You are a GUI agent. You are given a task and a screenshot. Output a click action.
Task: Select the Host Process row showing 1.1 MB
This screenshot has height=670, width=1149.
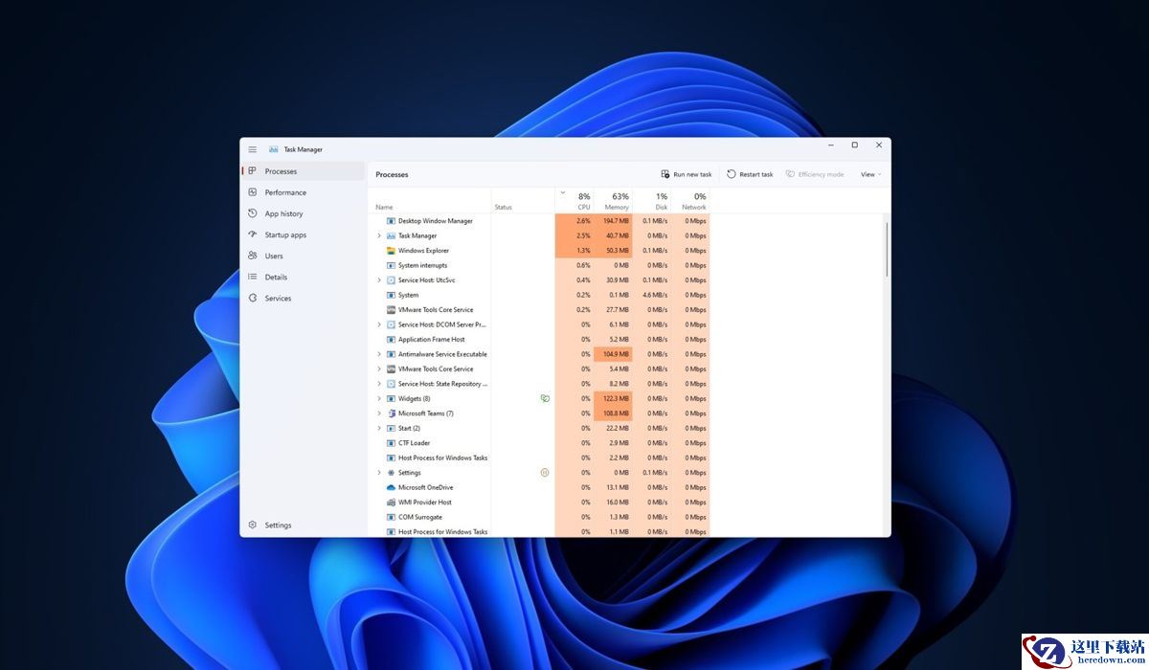pyautogui.click(x=539, y=532)
